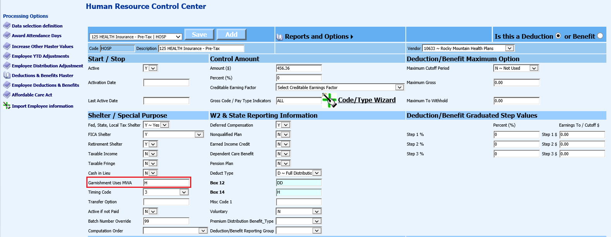Click the Affordable Care Act icon
Image resolution: width=611 pixels, height=237 pixels.
7,94
